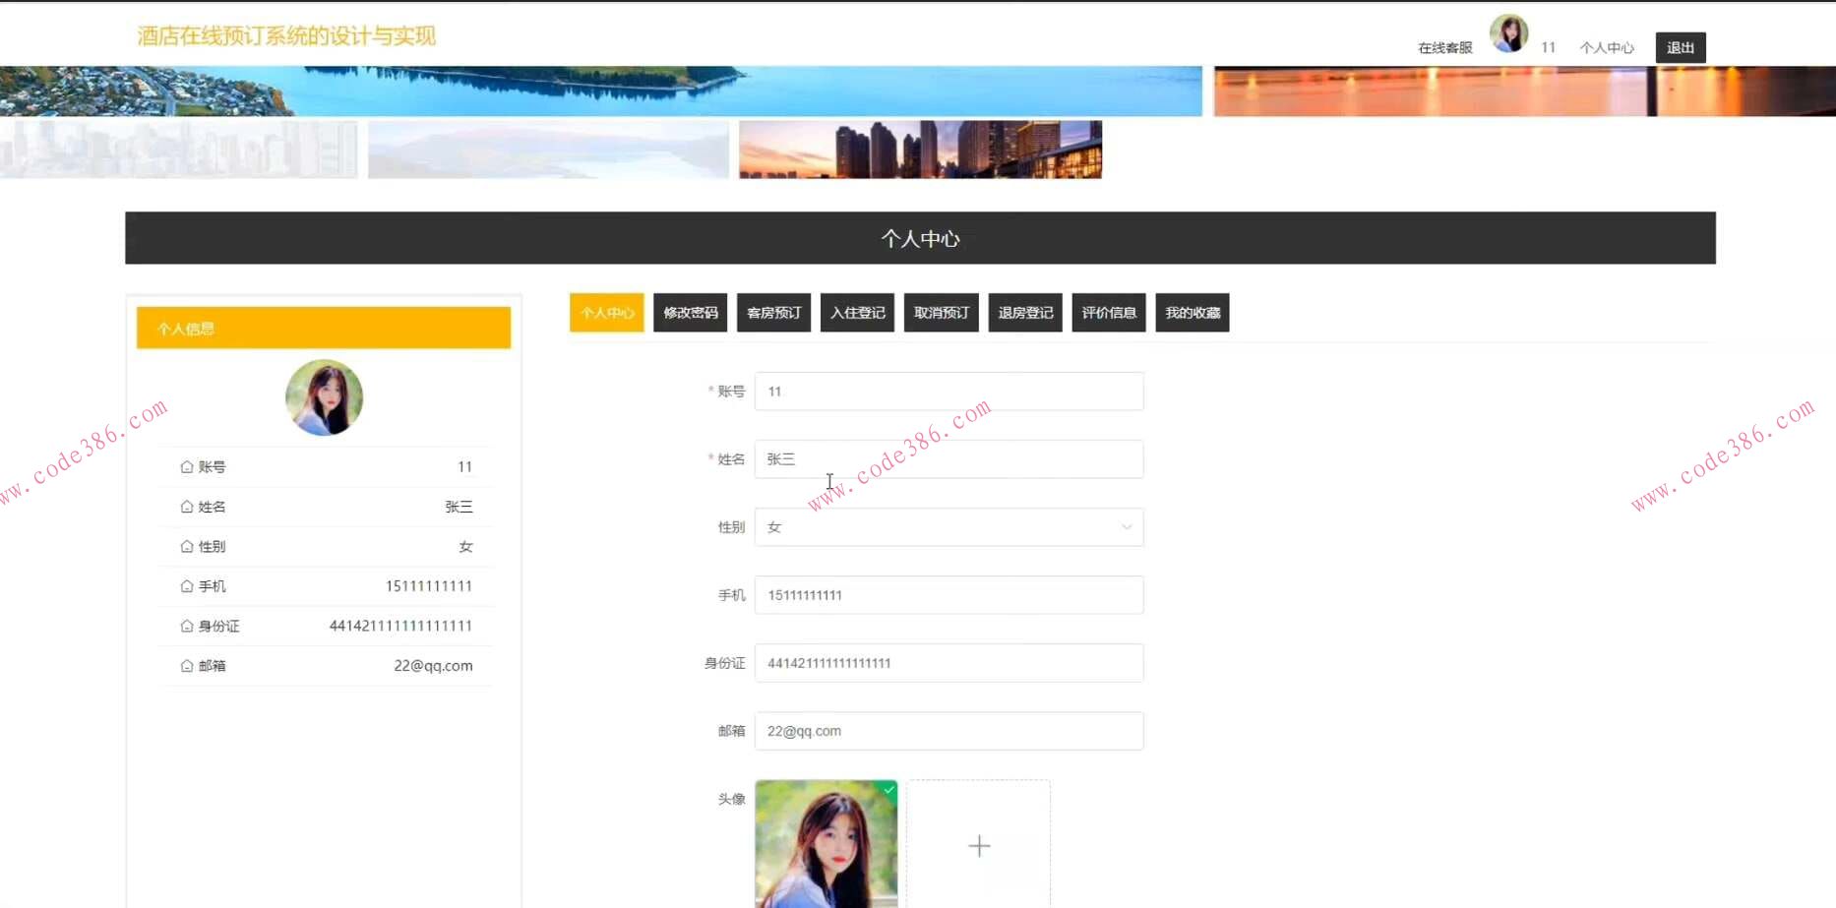Click the green checkmark on uploaded avatar

click(888, 789)
